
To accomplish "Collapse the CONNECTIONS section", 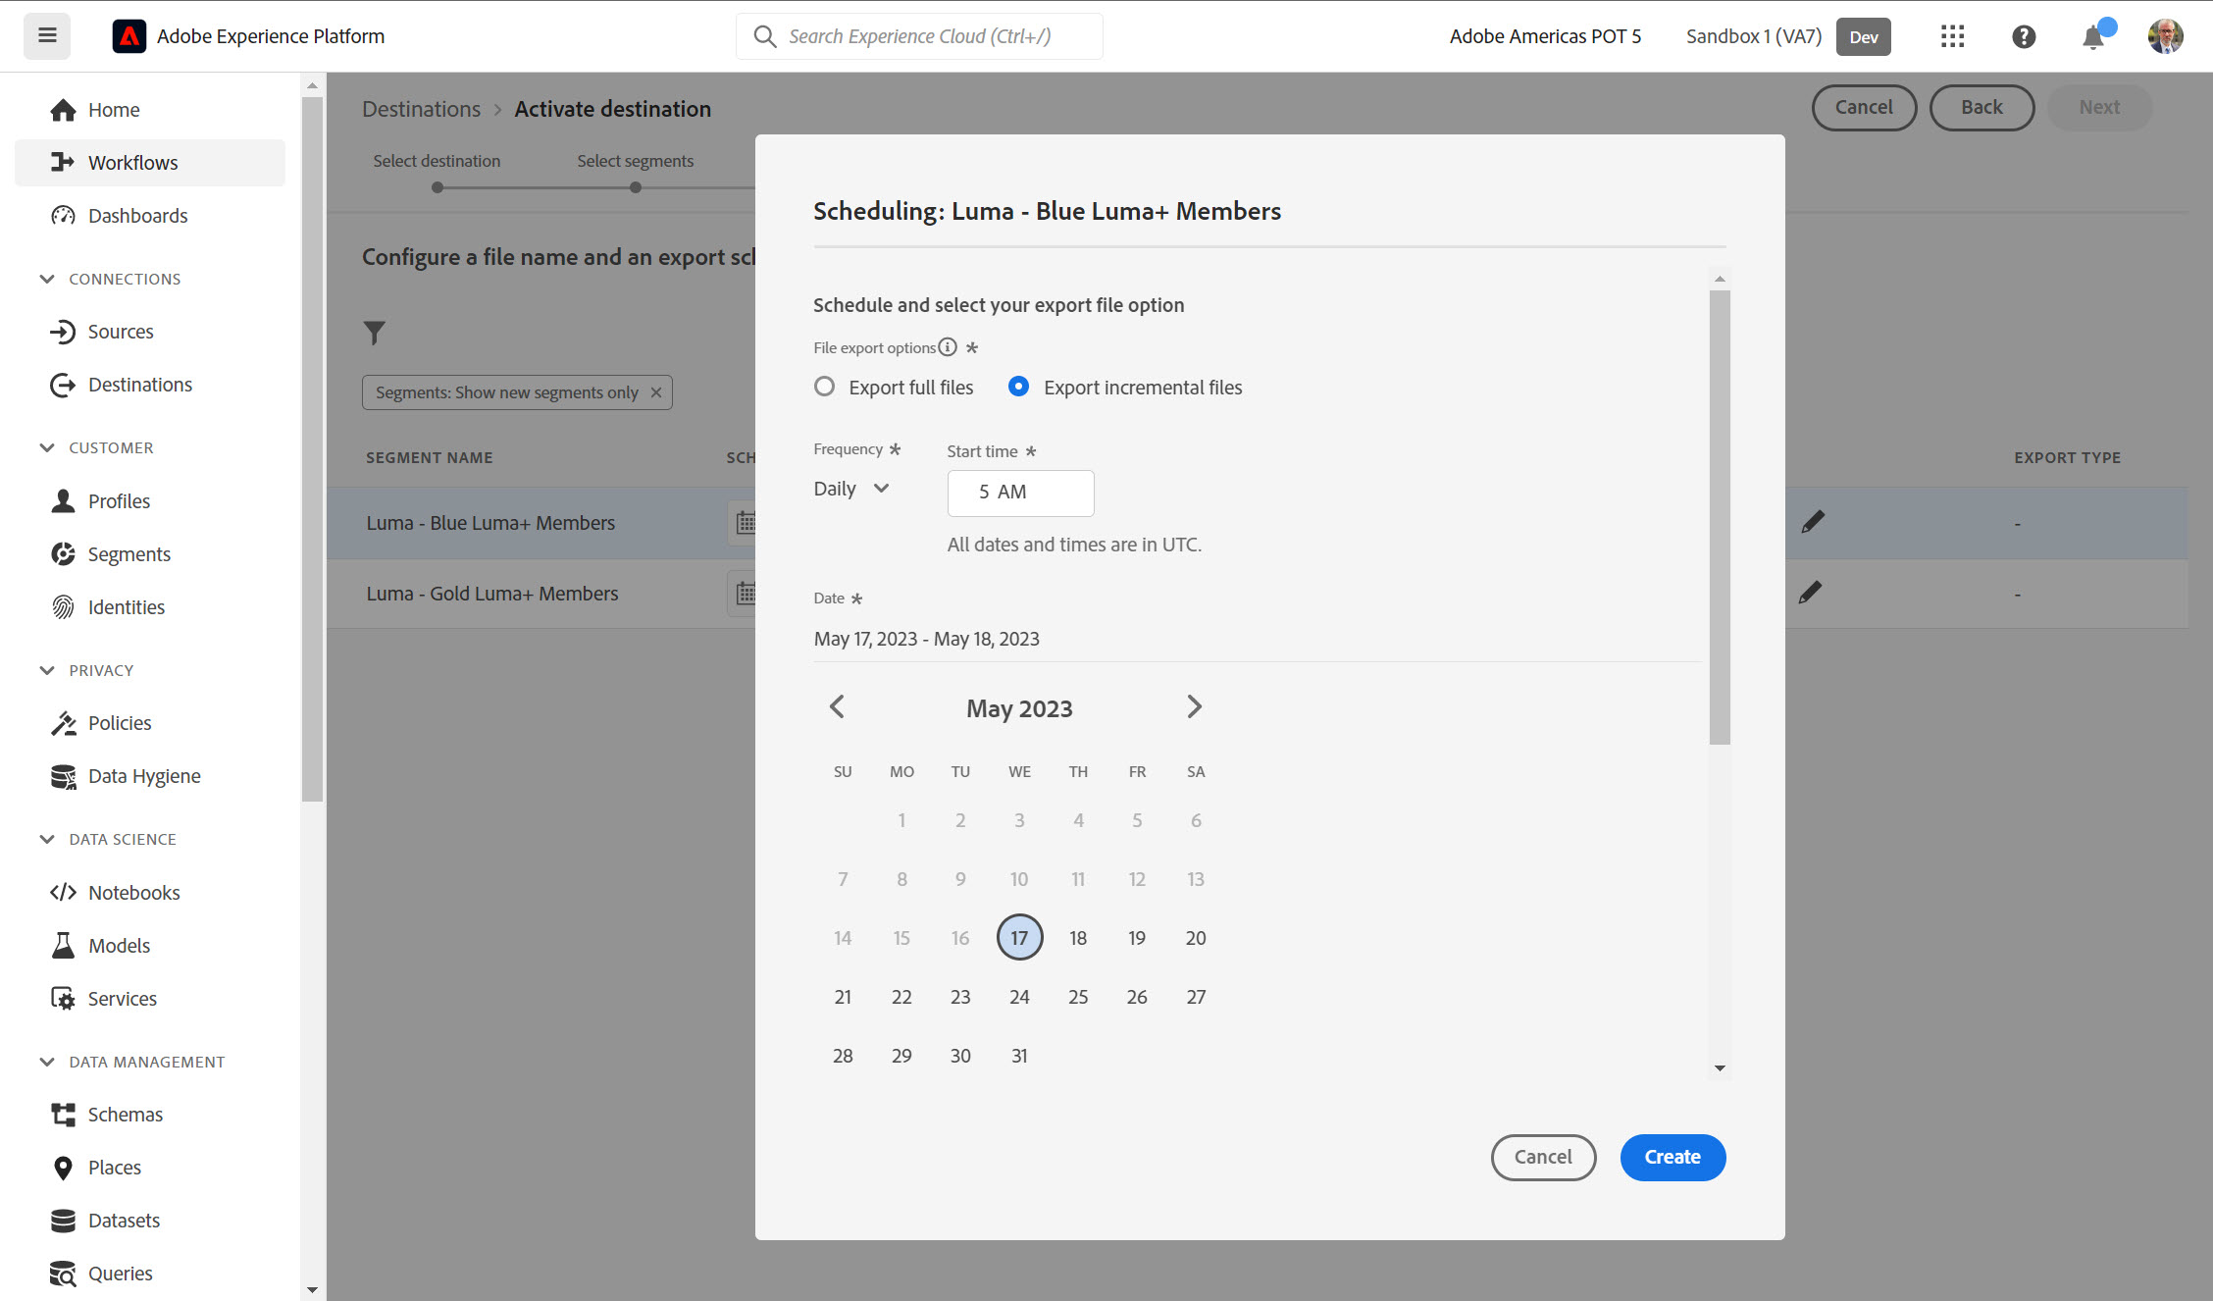I will [47, 279].
